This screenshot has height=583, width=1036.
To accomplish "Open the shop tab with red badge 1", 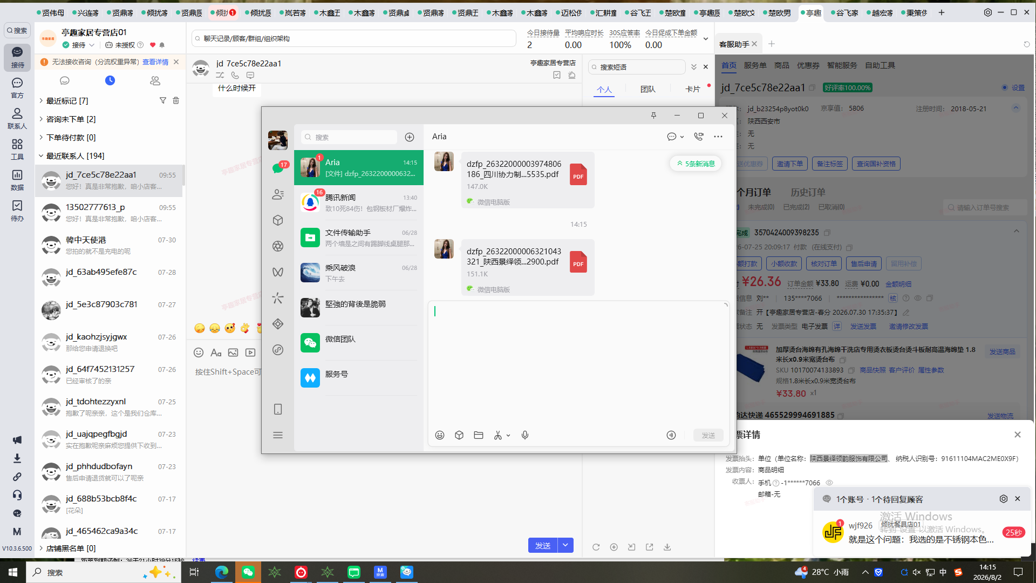I will (x=224, y=12).
